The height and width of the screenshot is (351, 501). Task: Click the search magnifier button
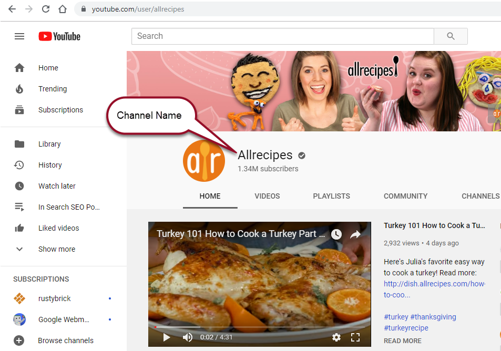(x=451, y=36)
